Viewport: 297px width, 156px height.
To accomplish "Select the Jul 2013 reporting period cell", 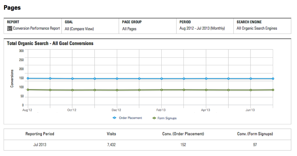I will 40,145.
